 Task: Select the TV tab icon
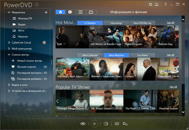click(91, 12)
